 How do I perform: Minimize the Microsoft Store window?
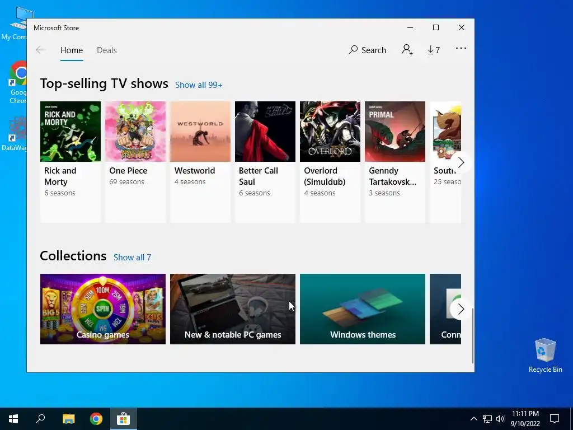coord(410,27)
